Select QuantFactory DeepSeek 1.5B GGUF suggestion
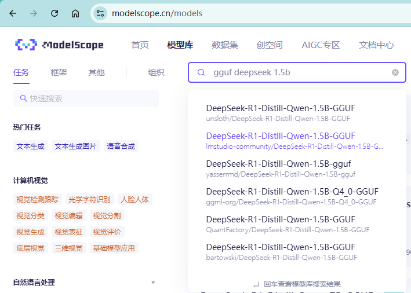 [297, 224]
